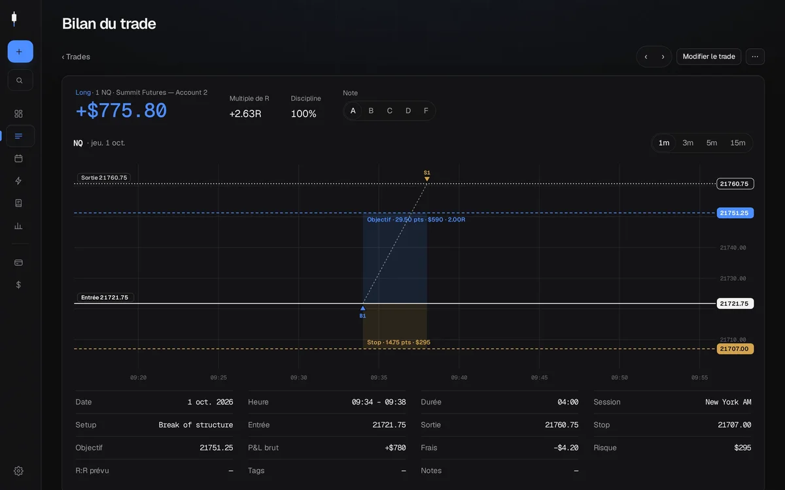785x490 pixels.
Task: Click the Modifier le trade button
Action: coord(709,57)
